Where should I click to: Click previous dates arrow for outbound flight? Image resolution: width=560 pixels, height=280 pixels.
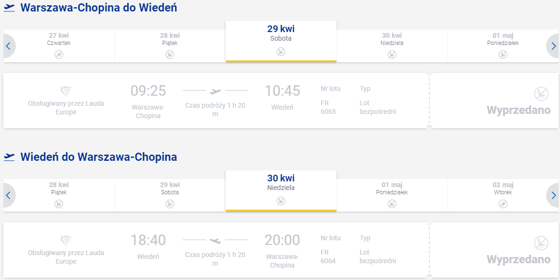[9, 46]
